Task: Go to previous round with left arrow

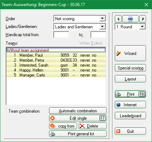Action: coord(118,19)
